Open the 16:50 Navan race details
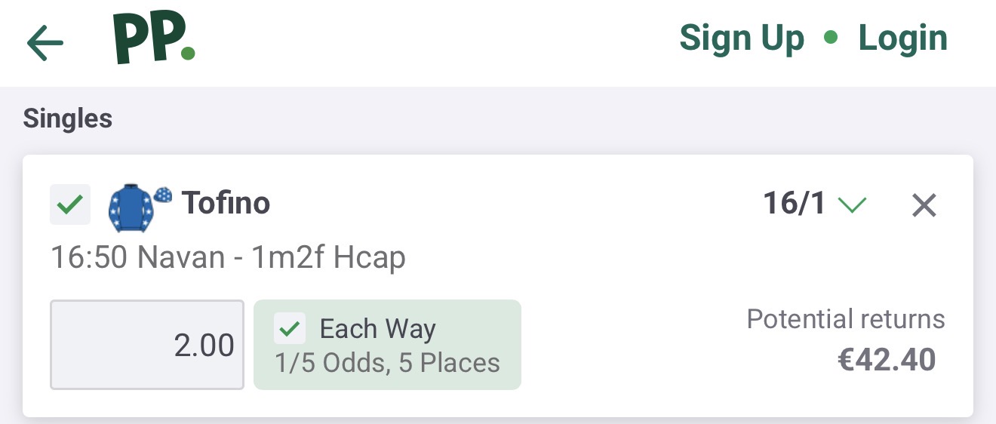 pos(228,258)
